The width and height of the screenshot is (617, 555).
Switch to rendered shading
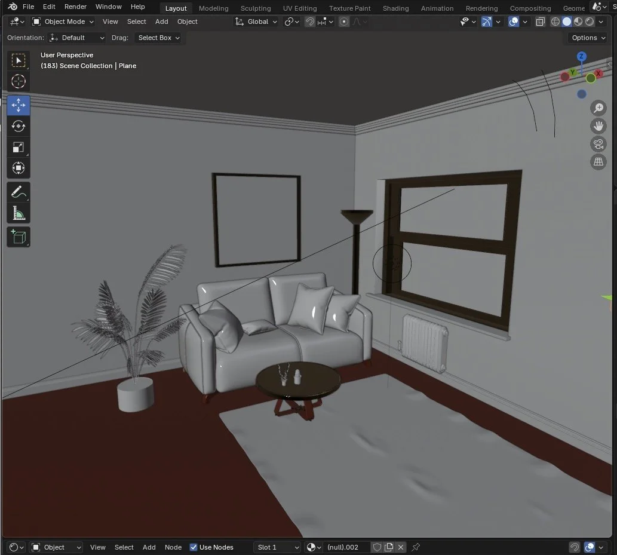click(590, 22)
